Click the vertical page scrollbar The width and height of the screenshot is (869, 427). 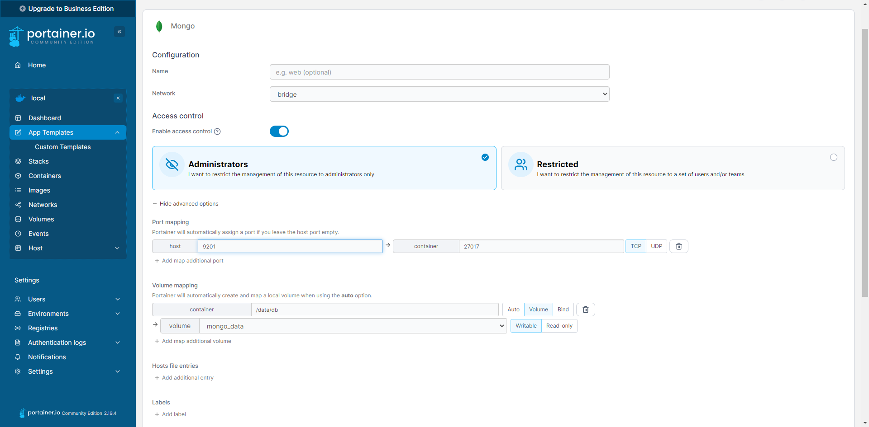pos(865,163)
